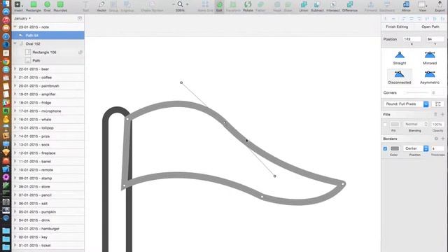Collapse the 23-01-2015 - note artboard
Image resolution: width=448 pixels, height=252 pixels.
15,27
